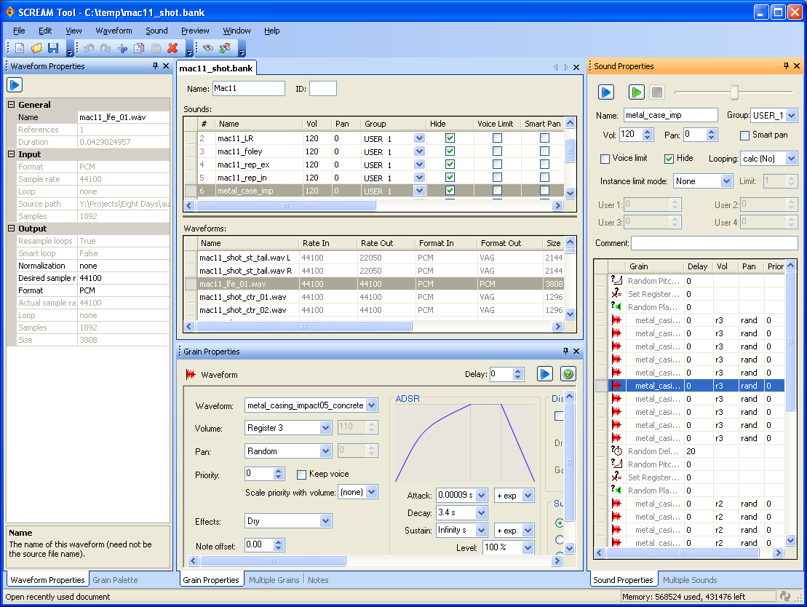Viewport: 807px width, 607px height.
Task: Play the grain in Grain Properties
Action: 544,374
